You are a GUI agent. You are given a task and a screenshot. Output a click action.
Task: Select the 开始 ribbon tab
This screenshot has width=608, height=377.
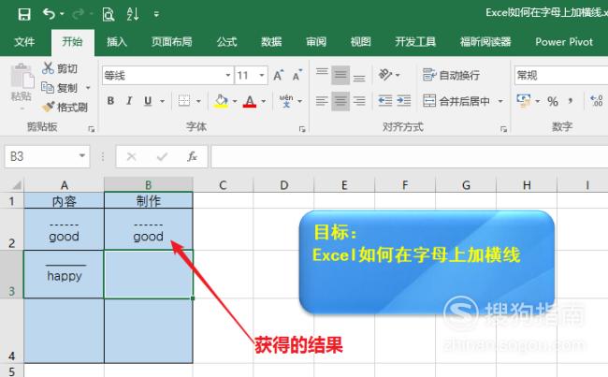pyautogui.click(x=73, y=41)
